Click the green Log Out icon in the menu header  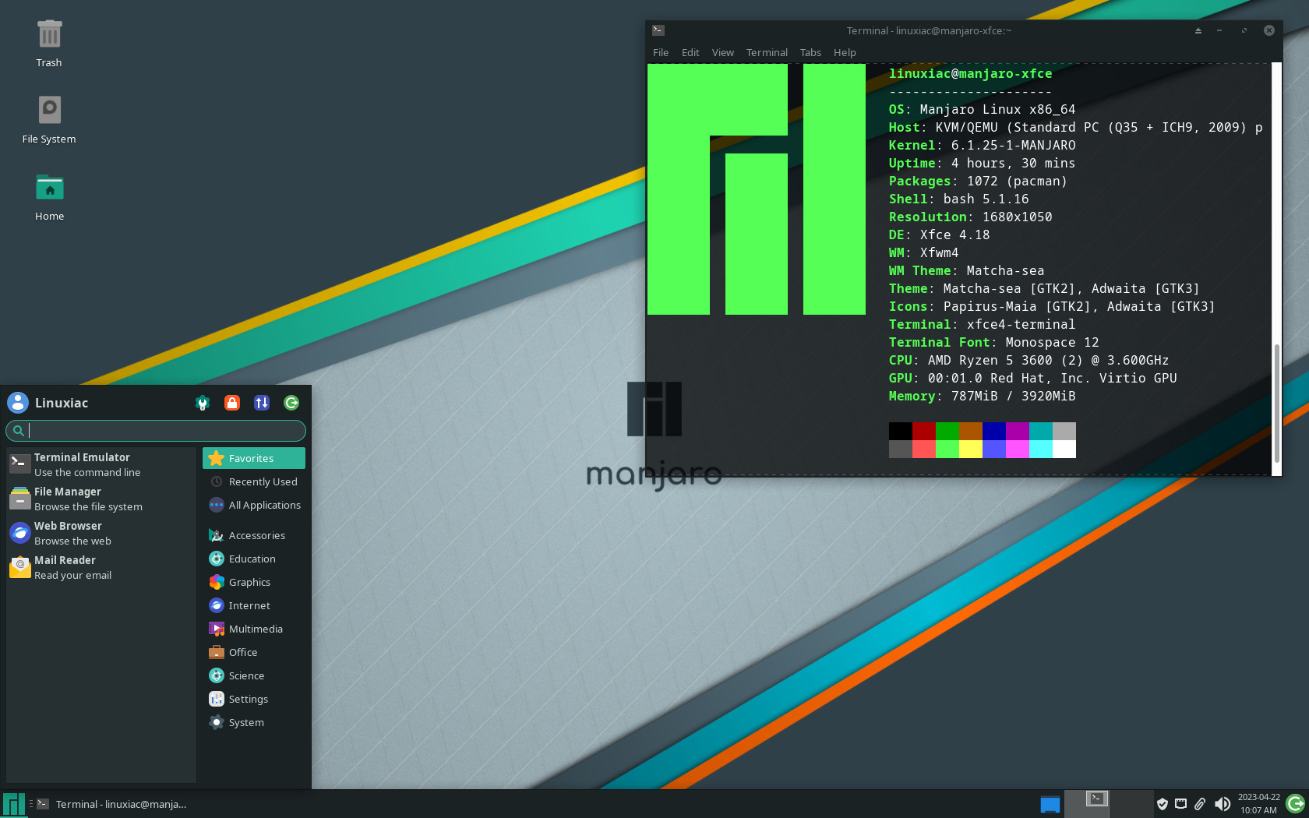coord(291,403)
